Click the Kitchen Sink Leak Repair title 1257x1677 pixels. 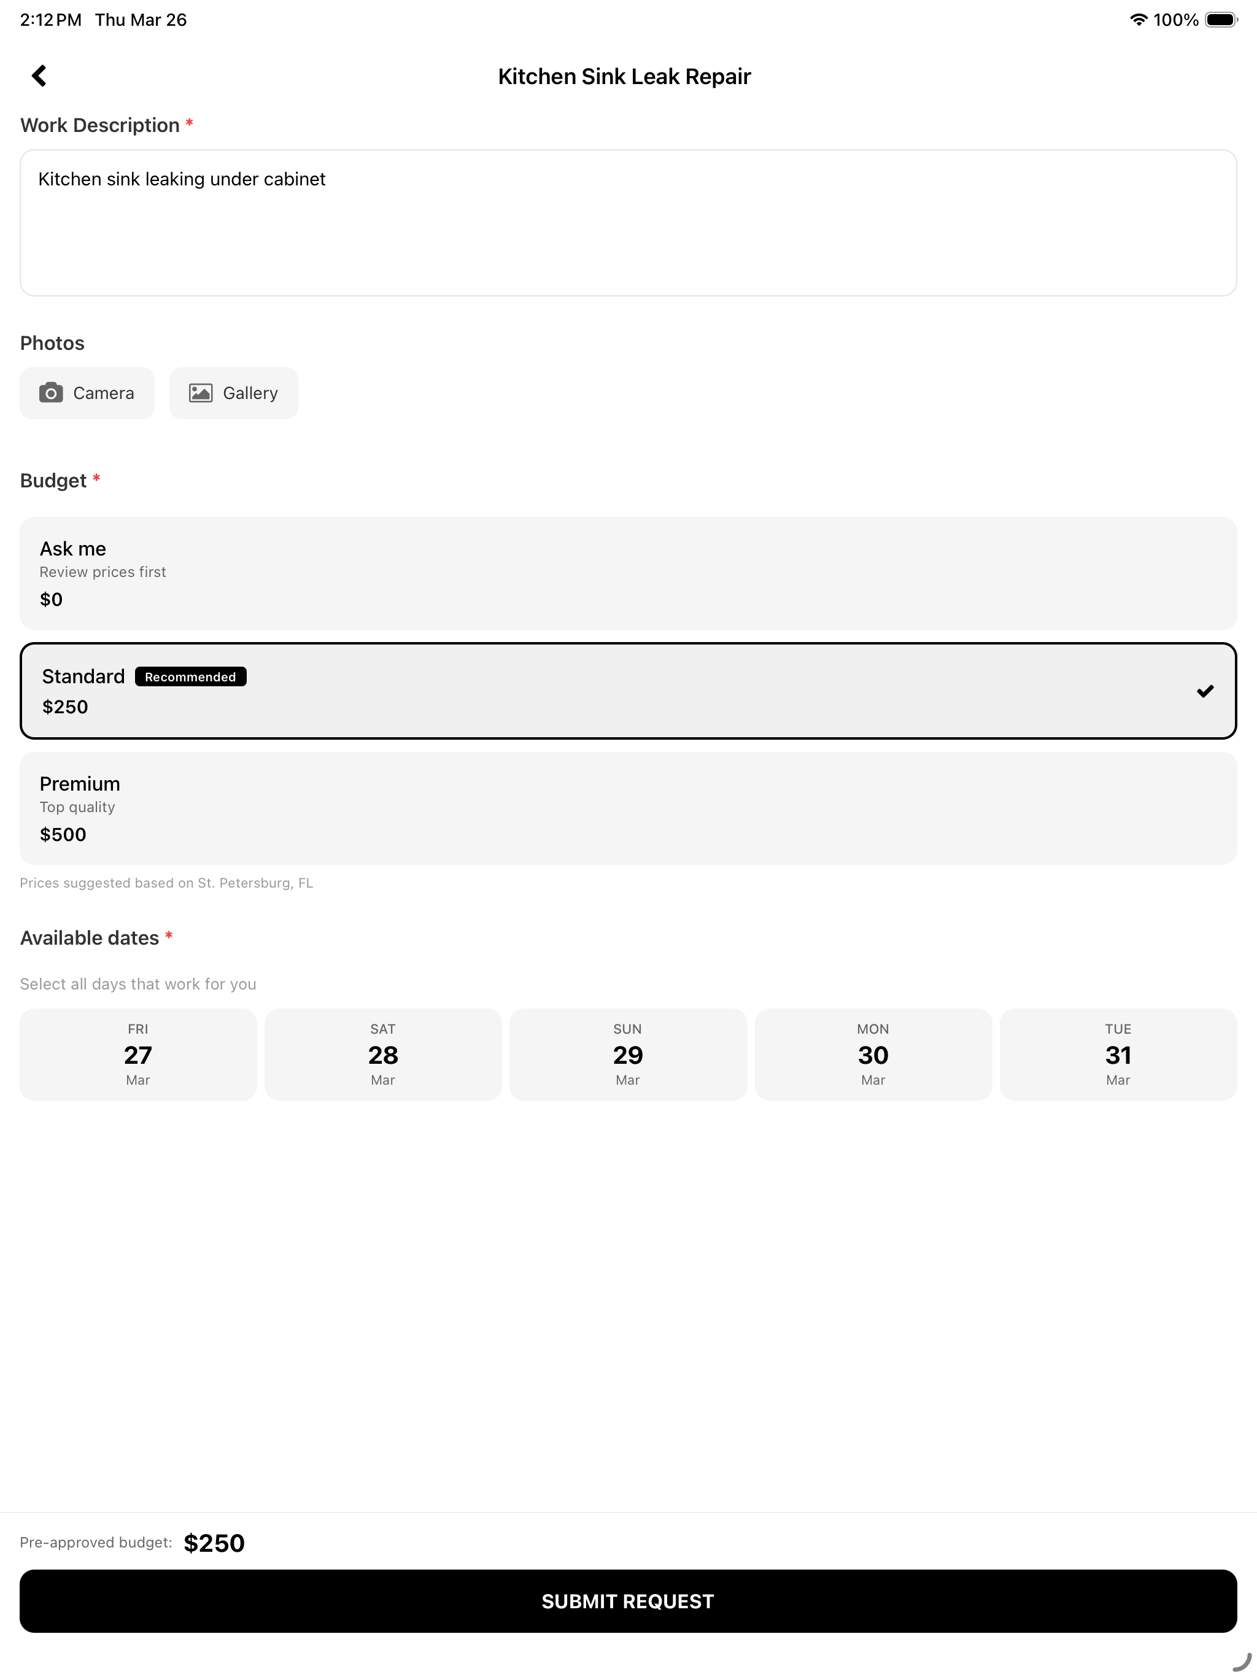pyautogui.click(x=624, y=77)
